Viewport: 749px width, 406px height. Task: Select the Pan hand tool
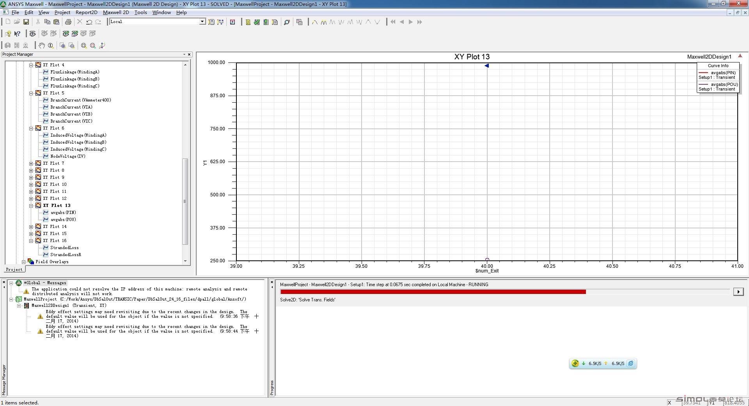42,45
